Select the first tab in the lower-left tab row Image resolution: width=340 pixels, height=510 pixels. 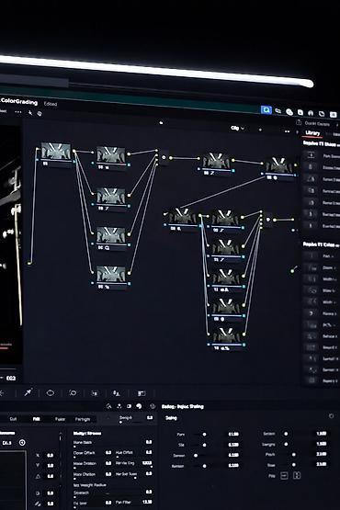[x=13, y=419]
